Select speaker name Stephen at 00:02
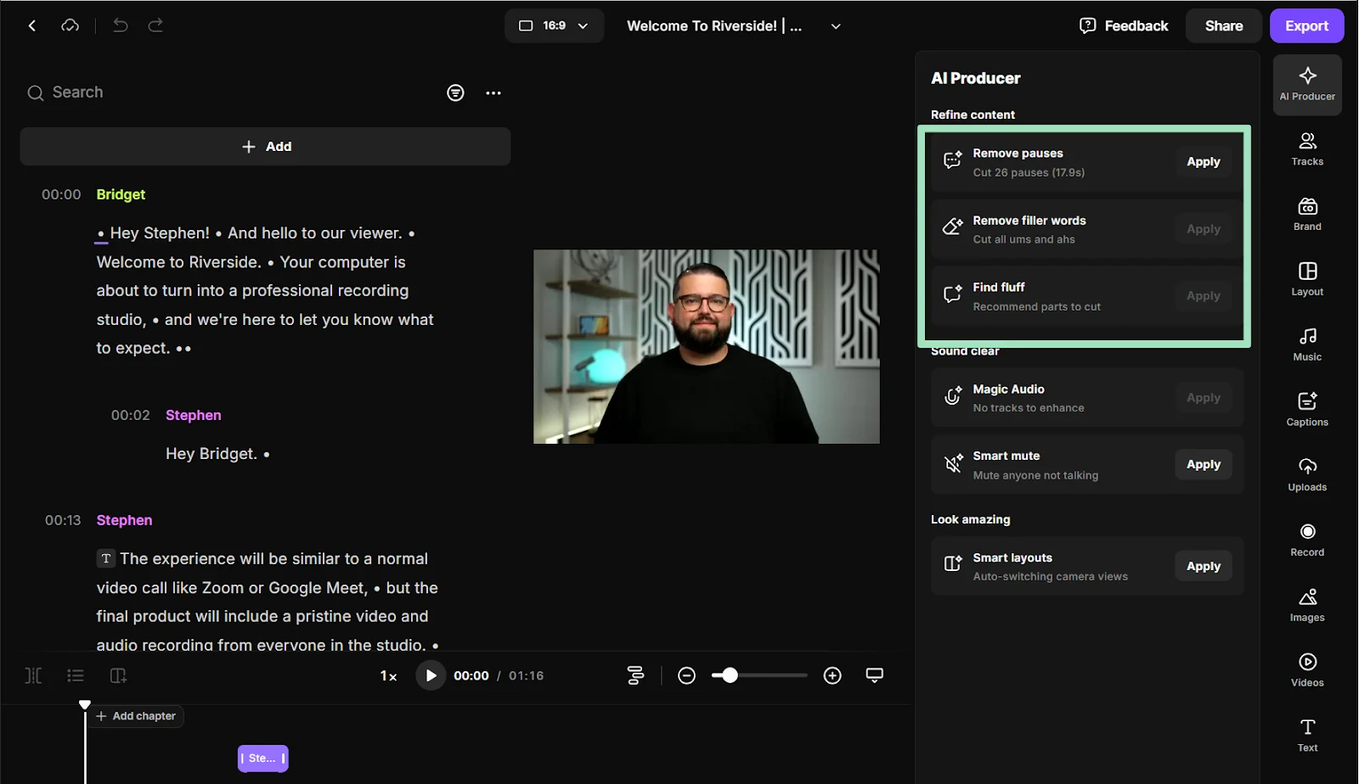This screenshot has height=784, width=1359. (193, 415)
